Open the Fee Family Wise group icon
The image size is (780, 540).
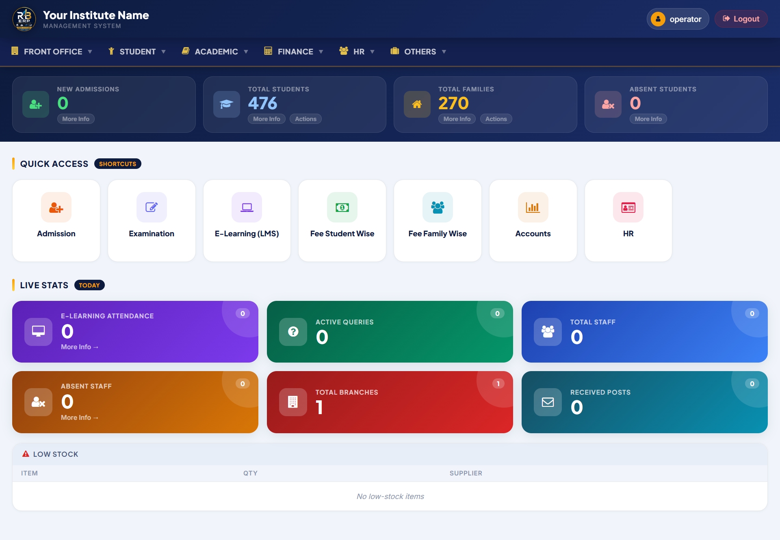[438, 207]
